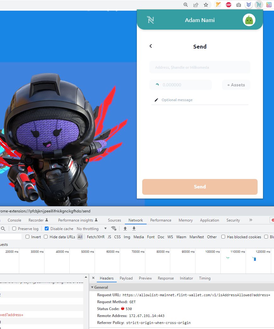This screenshot has height=329, width=274.
Task: Switch to the Console tab
Action: click(x=14, y=220)
